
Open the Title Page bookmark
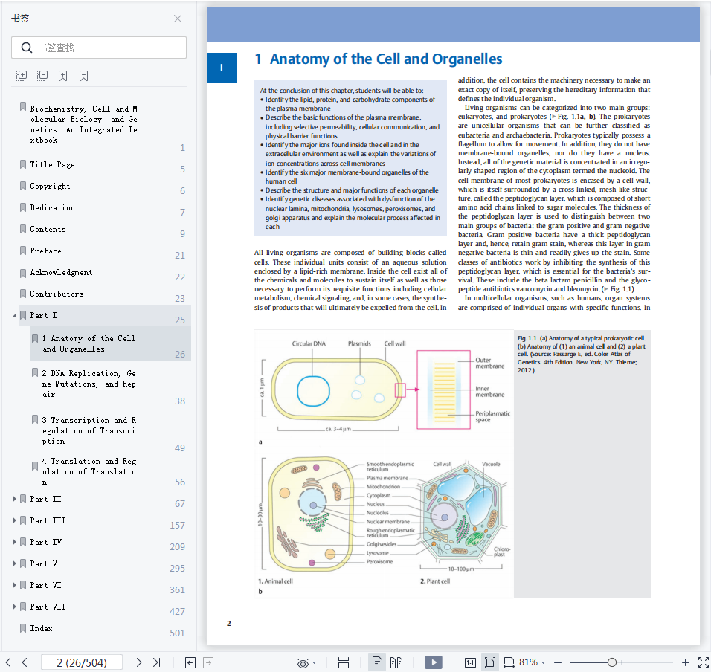pyautogui.click(x=52, y=164)
